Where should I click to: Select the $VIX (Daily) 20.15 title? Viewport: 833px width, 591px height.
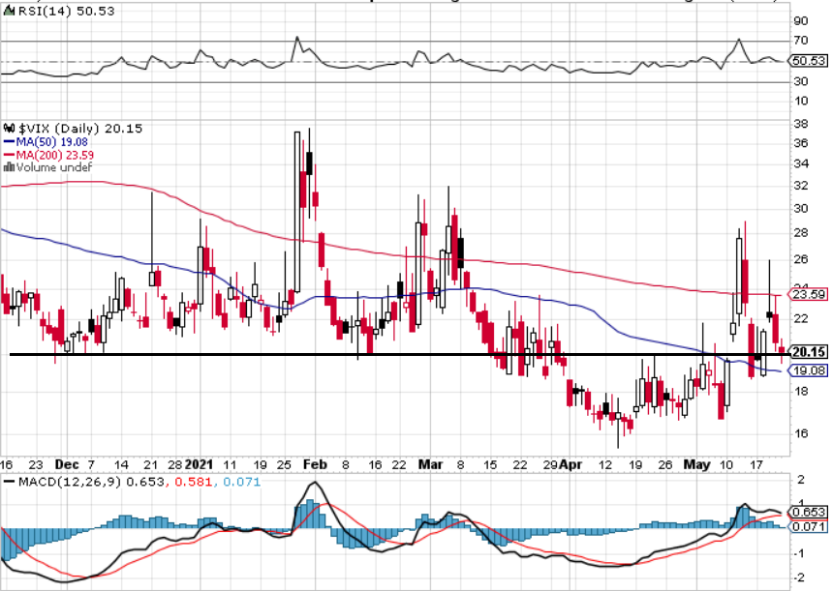80,129
